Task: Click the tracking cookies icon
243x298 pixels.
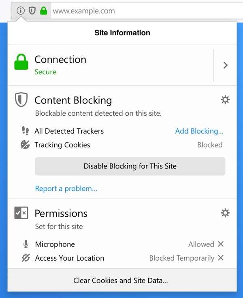Action: (25, 145)
